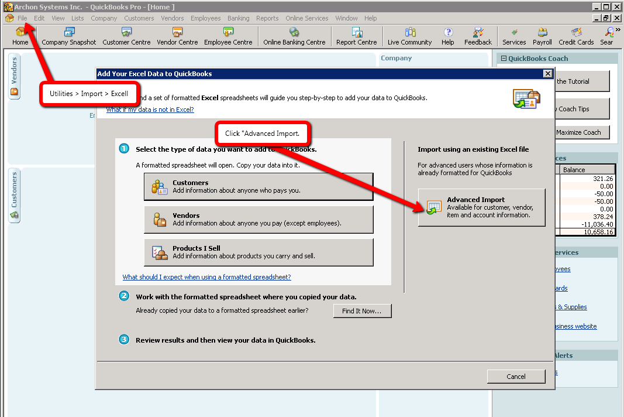Click the Tutorial button in Coach panel
The image size is (624, 417).
582,81
